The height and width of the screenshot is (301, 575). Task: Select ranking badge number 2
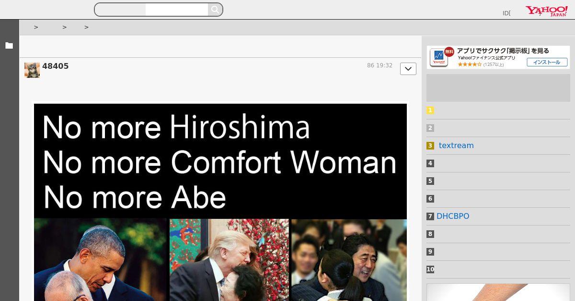[x=430, y=128]
